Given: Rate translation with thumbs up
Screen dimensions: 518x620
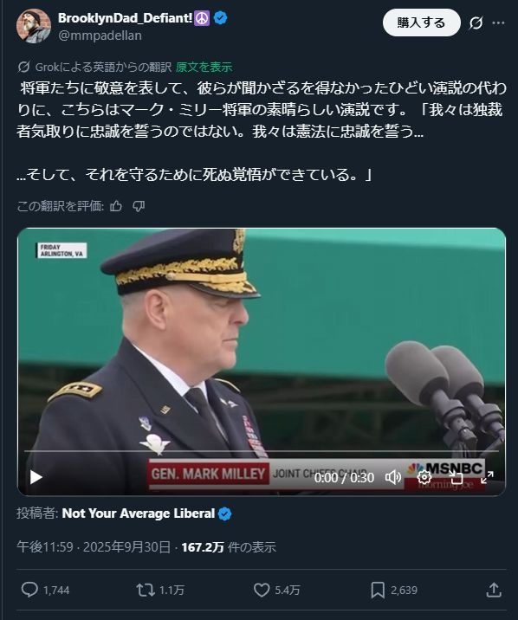Looking at the screenshot, I should 116,206.
